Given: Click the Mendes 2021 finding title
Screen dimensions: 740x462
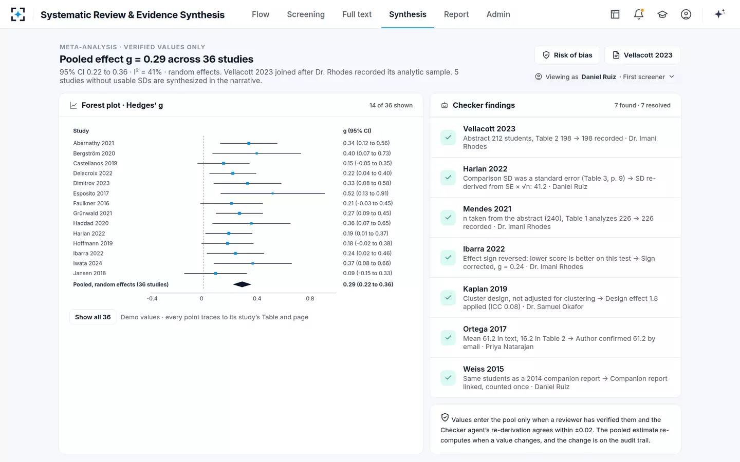Looking at the screenshot, I should pos(487,209).
